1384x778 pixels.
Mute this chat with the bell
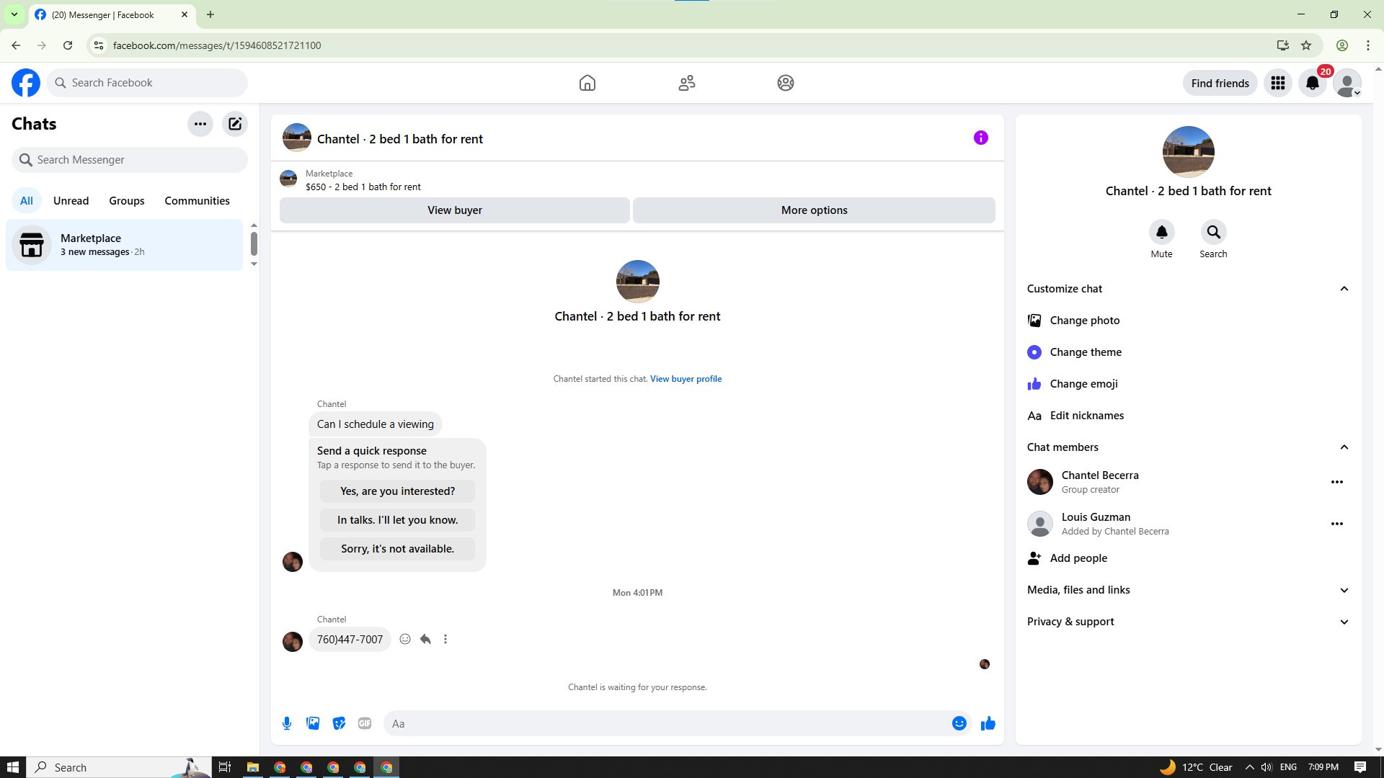(x=1161, y=232)
